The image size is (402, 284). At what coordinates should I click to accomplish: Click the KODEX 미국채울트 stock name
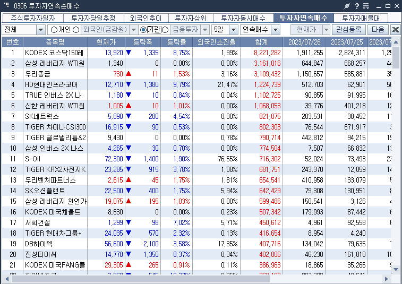click(53, 212)
